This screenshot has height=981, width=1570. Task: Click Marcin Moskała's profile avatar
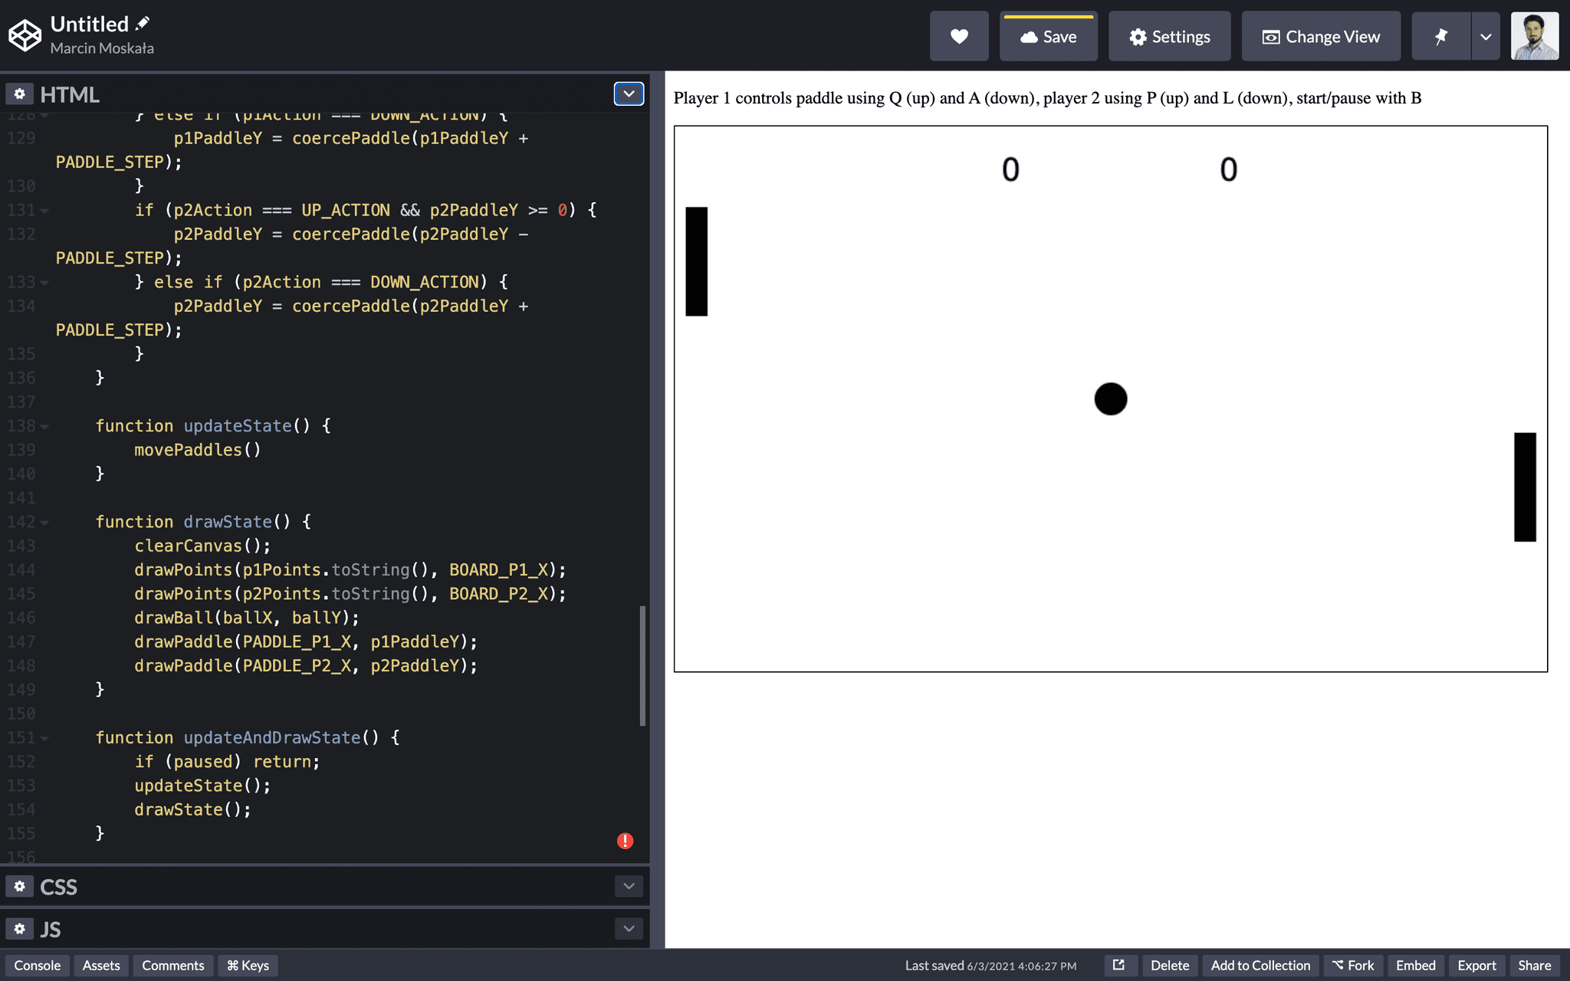(1534, 35)
